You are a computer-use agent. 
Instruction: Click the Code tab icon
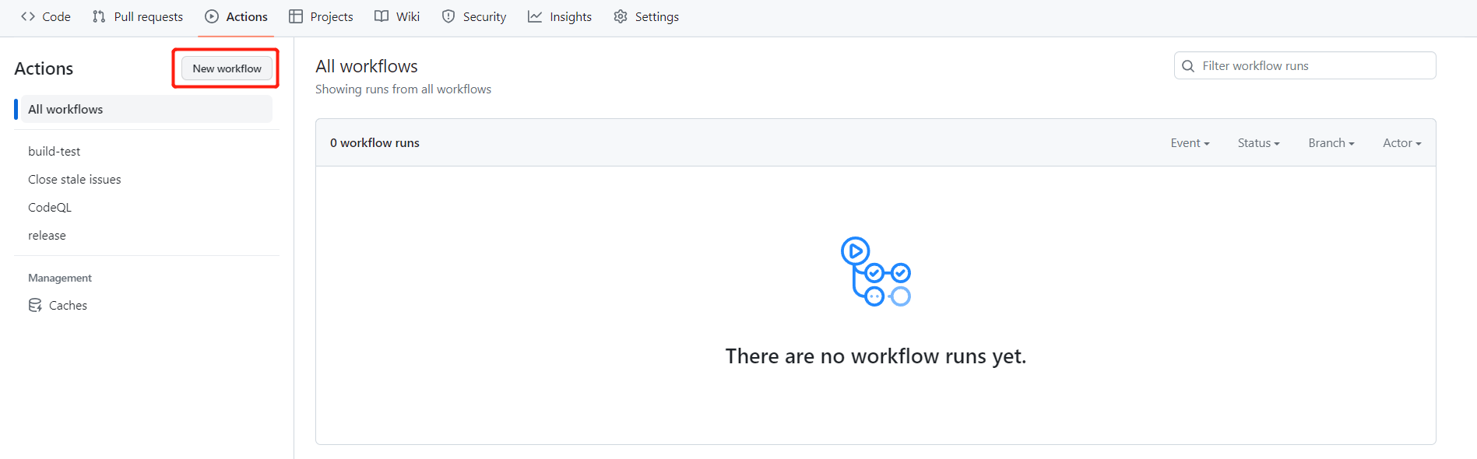28,16
